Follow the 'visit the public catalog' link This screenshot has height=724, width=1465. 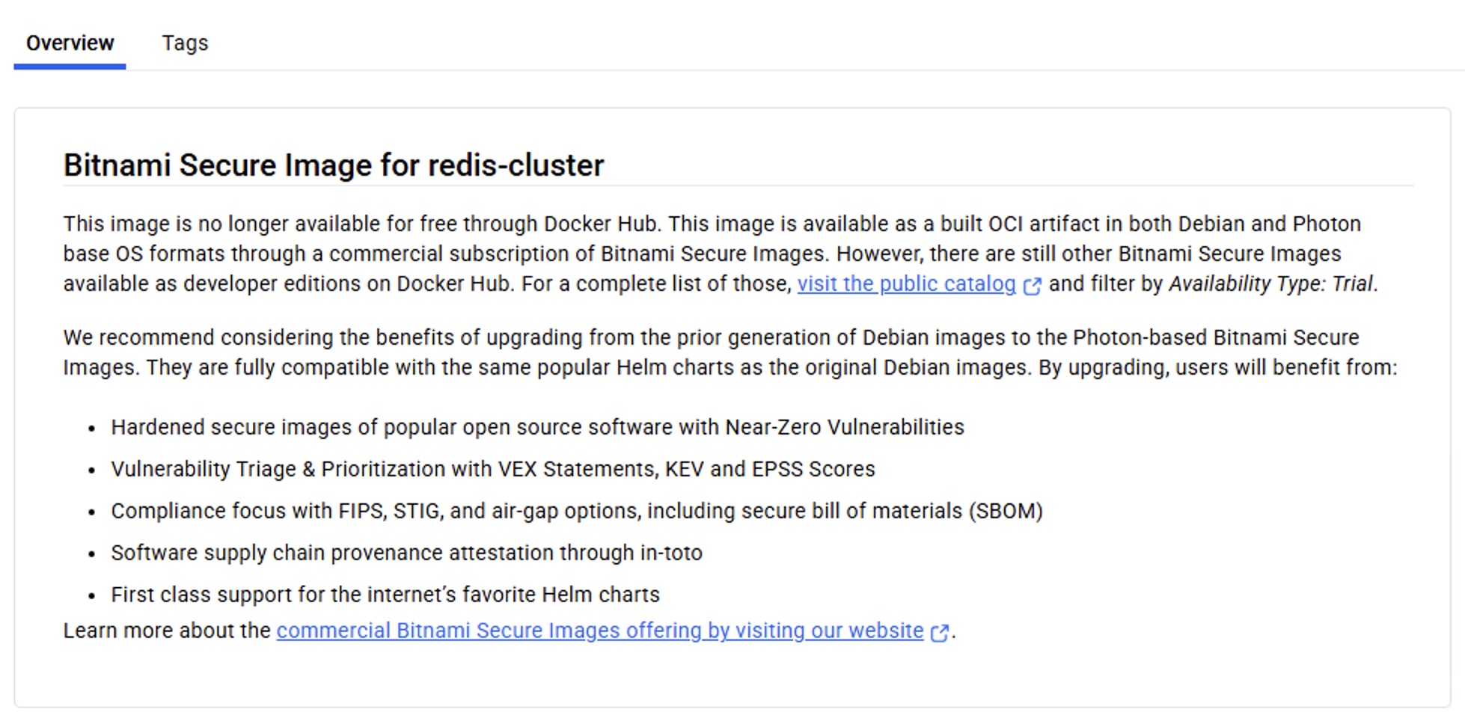pyautogui.click(x=906, y=284)
